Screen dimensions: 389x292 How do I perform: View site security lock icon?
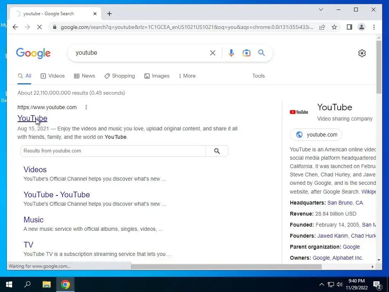(55, 27)
